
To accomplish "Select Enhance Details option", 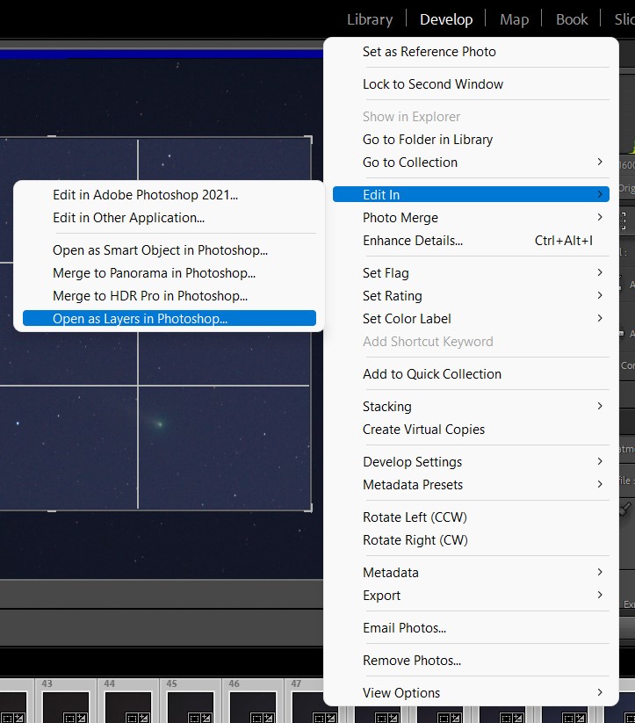I will click(x=471, y=241).
